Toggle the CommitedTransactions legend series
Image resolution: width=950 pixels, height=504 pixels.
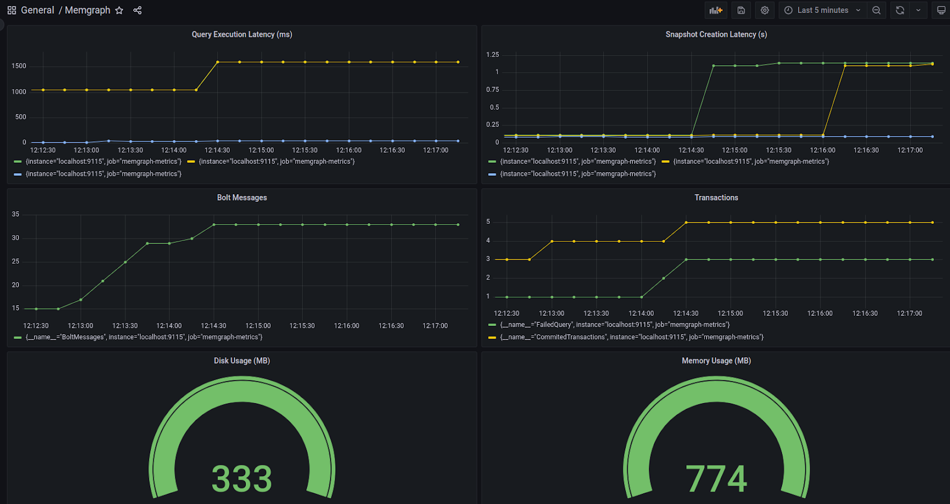pos(632,337)
